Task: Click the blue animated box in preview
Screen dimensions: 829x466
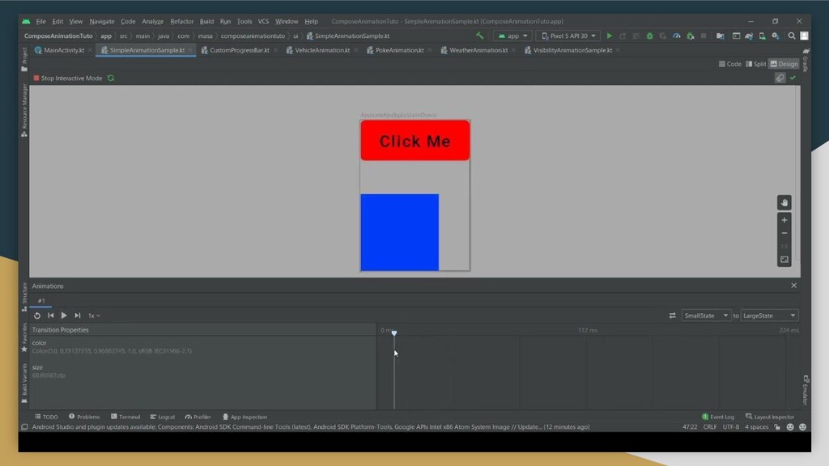Action: [400, 232]
